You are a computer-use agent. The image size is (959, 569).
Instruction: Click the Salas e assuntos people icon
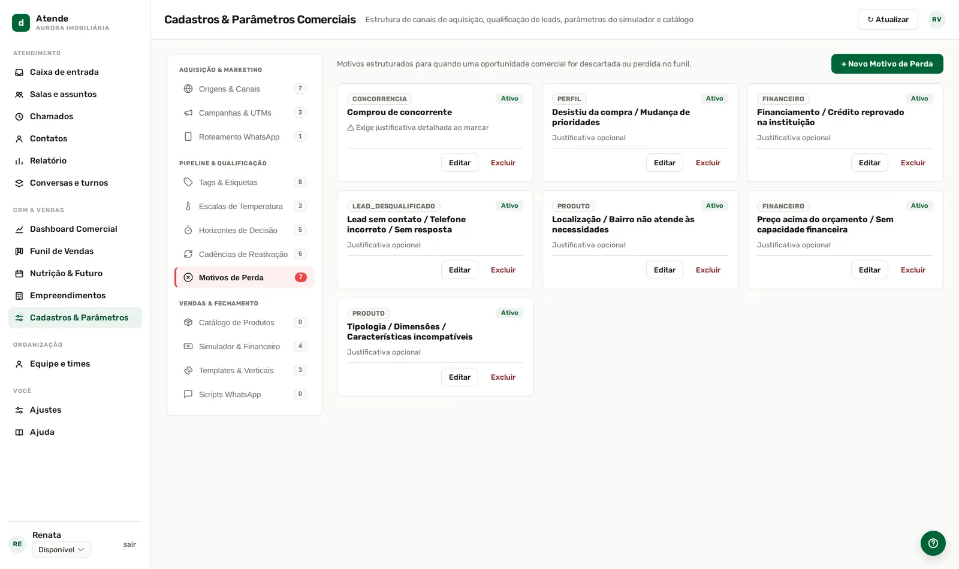coord(19,95)
